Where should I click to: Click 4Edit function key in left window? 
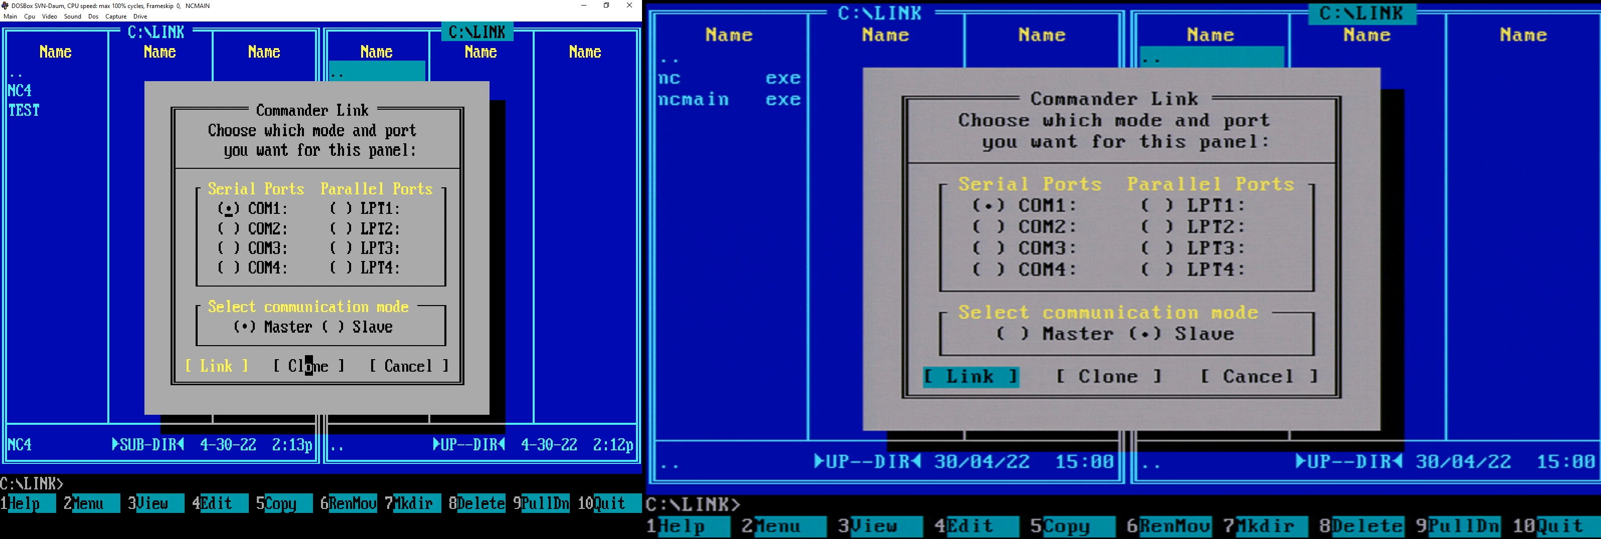pyautogui.click(x=220, y=503)
